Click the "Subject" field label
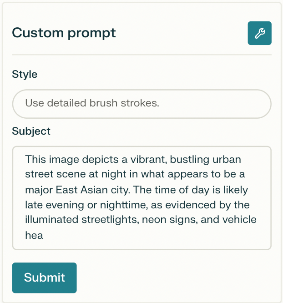Screen dimensions: 283x303 tap(31, 131)
